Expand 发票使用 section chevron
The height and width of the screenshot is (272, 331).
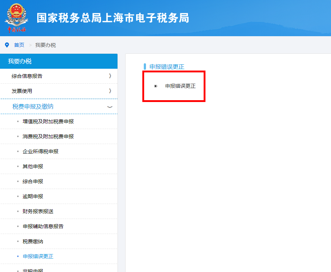(x=110, y=91)
